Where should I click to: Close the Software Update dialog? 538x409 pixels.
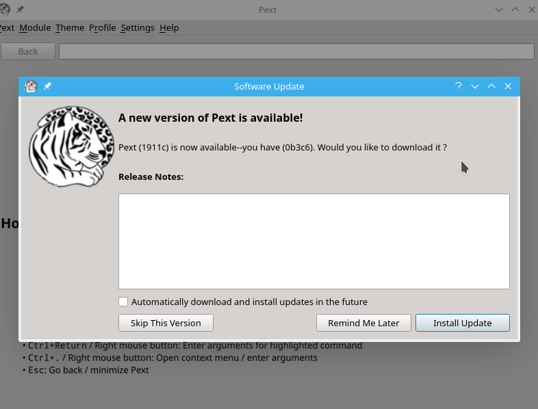(x=508, y=86)
